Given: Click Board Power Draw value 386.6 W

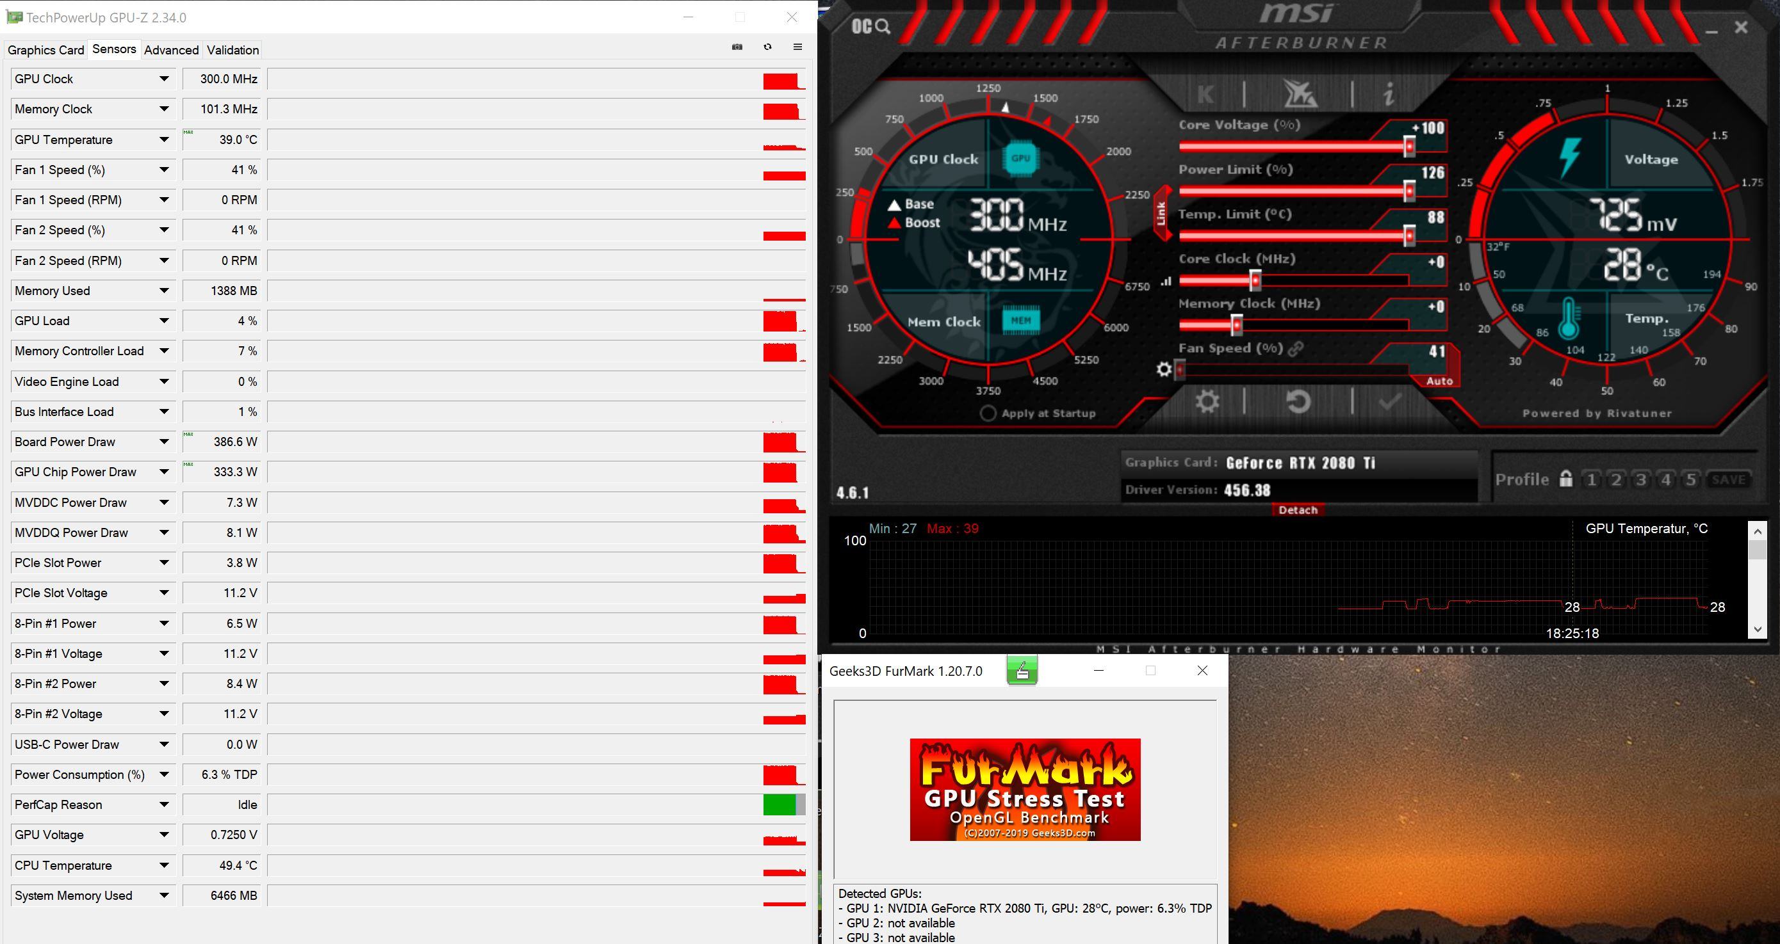Looking at the screenshot, I should 222,442.
